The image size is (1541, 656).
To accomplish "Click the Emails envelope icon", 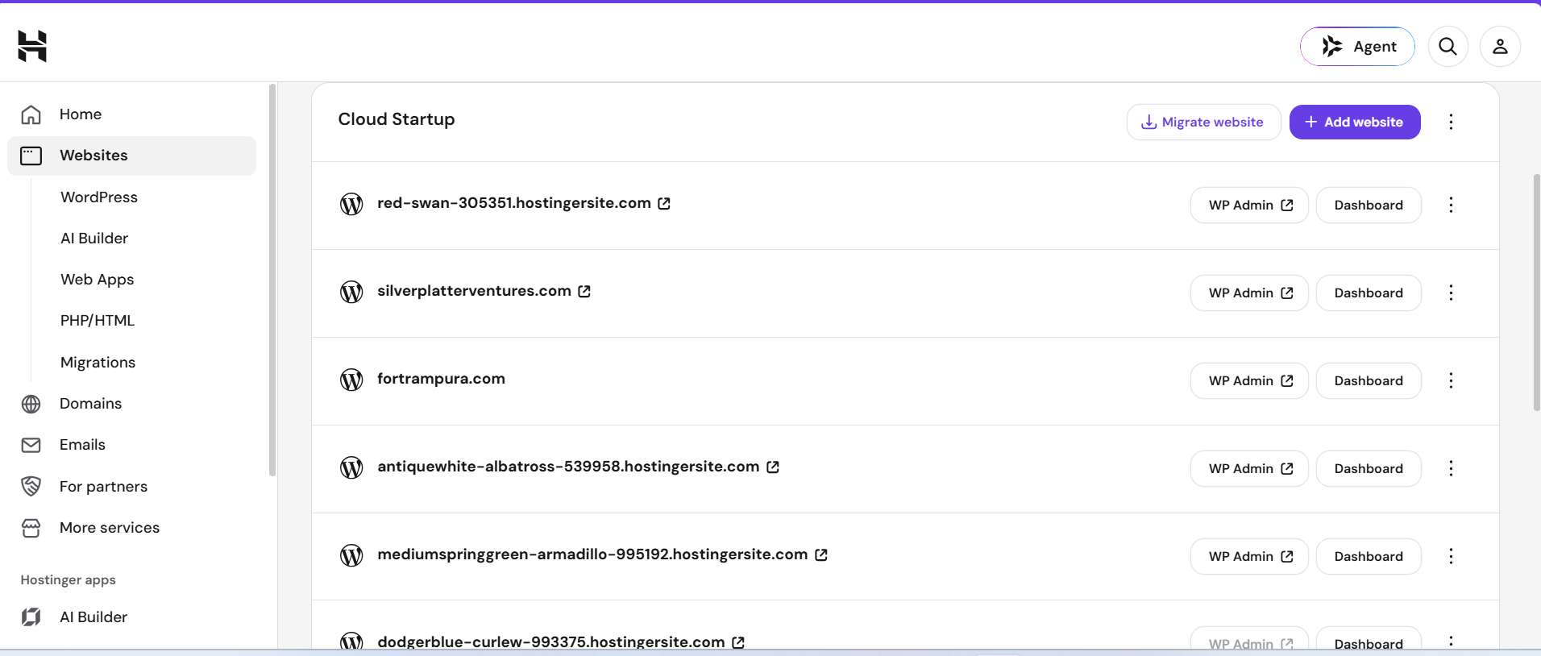I will (31, 445).
